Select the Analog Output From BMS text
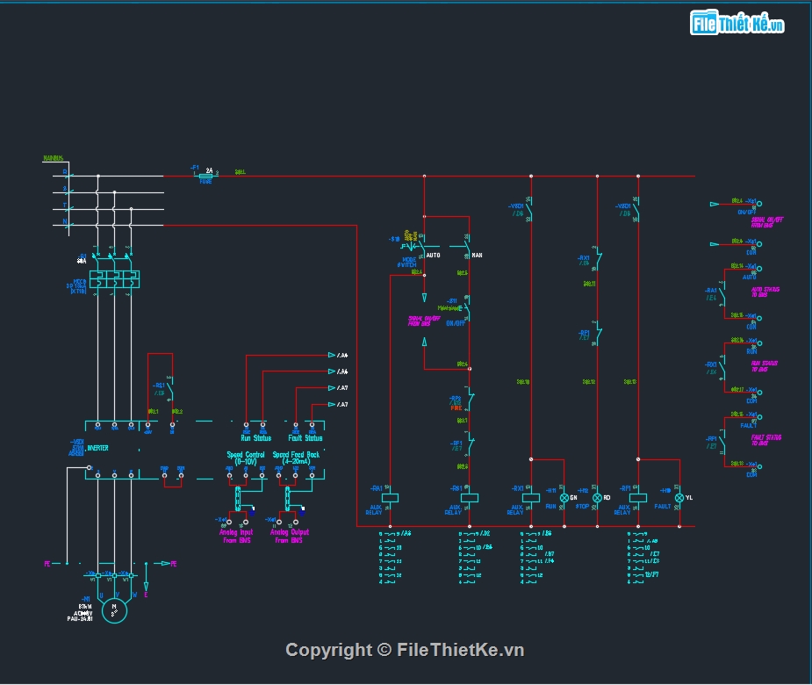812x685 pixels. pos(290,536)
